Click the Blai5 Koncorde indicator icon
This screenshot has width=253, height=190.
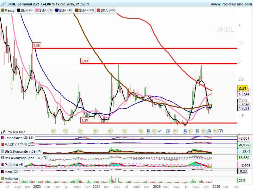pyautogui.click(x=3, y=151)
